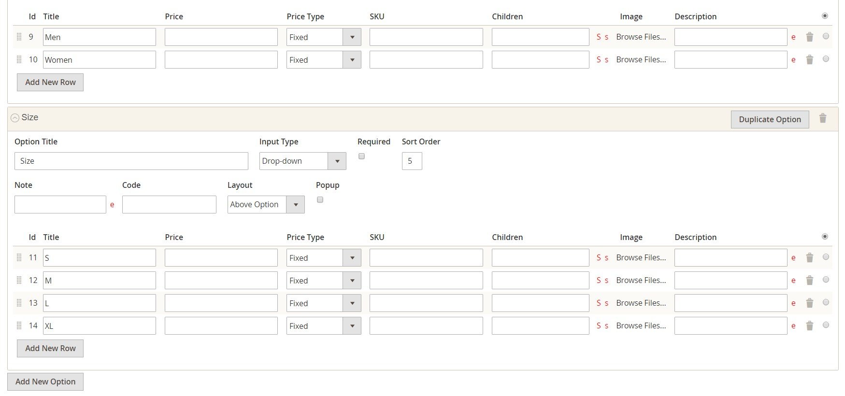Select default radio button for Men row
Image resolution: width=845 pixels, height=396 pixels.
826,36
